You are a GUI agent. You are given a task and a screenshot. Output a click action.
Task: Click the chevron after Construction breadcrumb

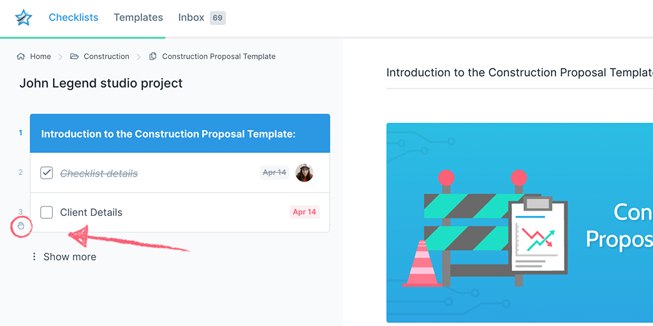(x=139, y=57)
